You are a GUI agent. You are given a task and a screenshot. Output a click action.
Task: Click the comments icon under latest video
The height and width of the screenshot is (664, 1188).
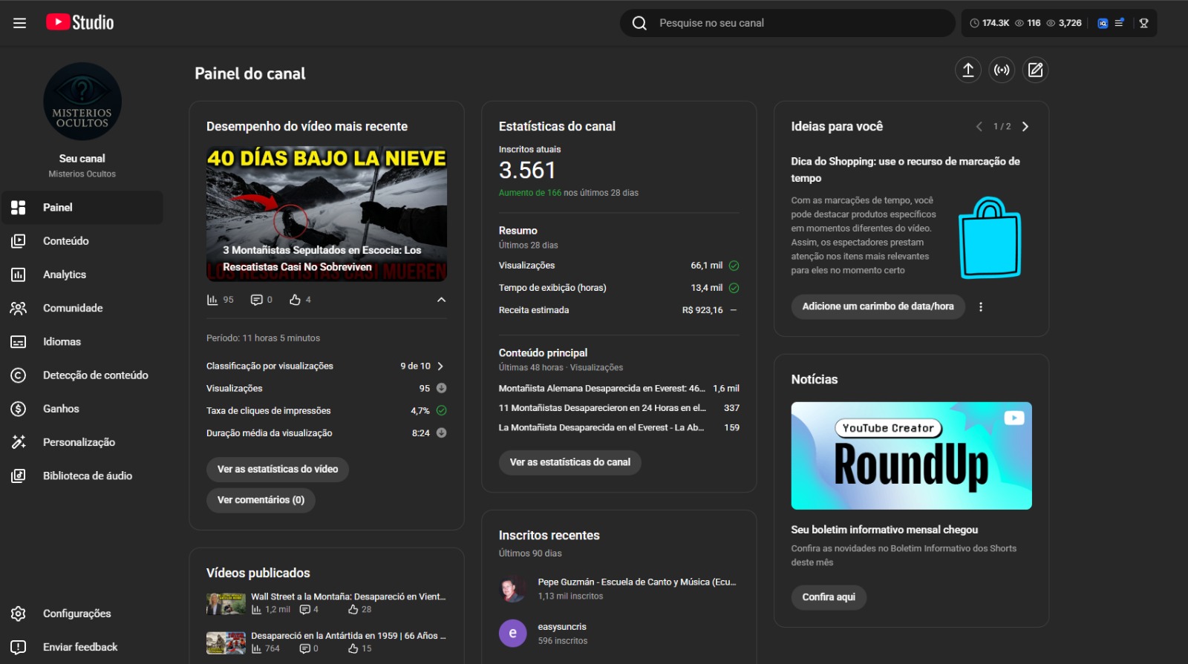coord(257,300)
